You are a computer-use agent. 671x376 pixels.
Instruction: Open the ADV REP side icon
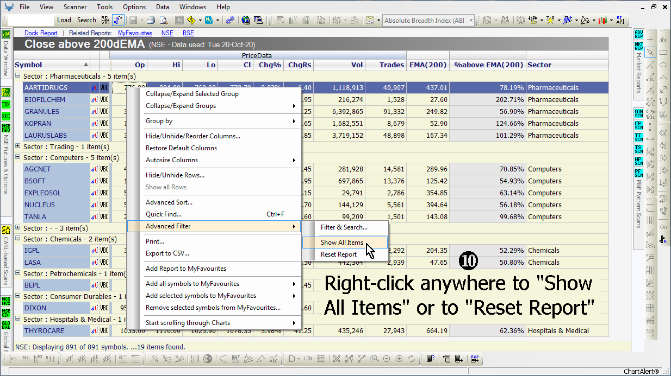tap(638, 34)
